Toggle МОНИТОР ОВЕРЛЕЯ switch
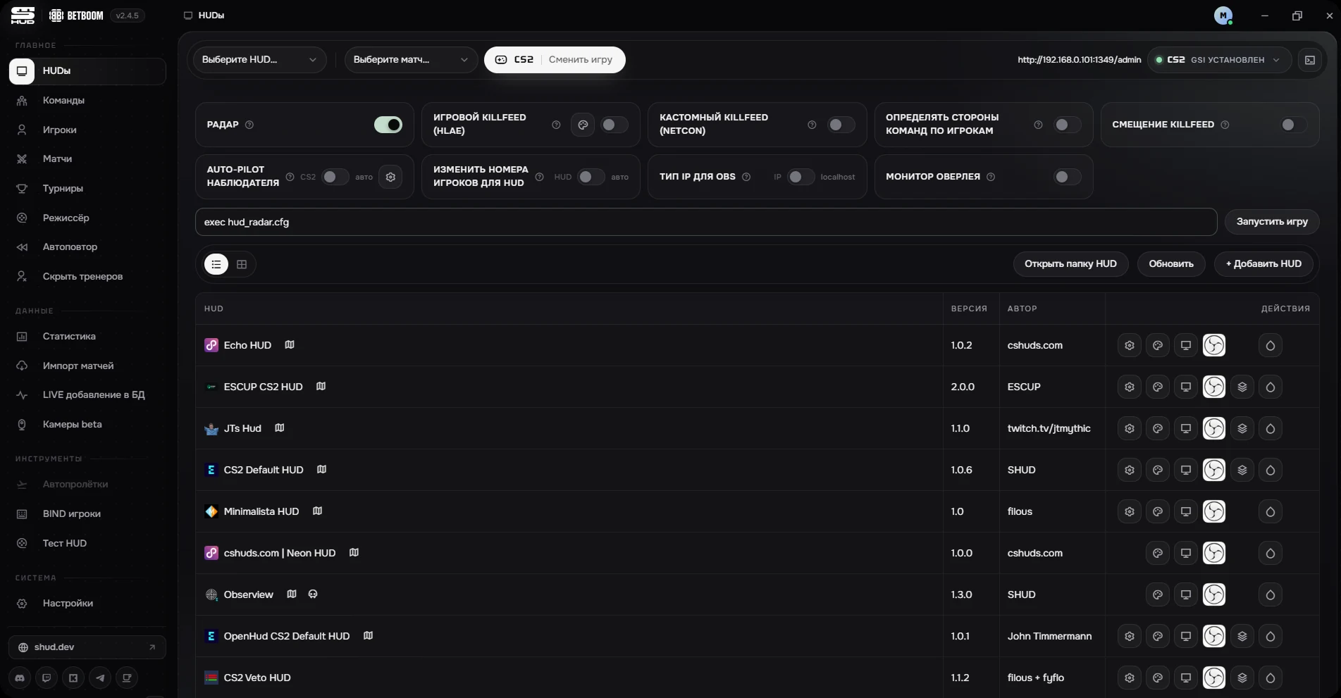This screenshot has width=1341, height=698. [1068, 177]
